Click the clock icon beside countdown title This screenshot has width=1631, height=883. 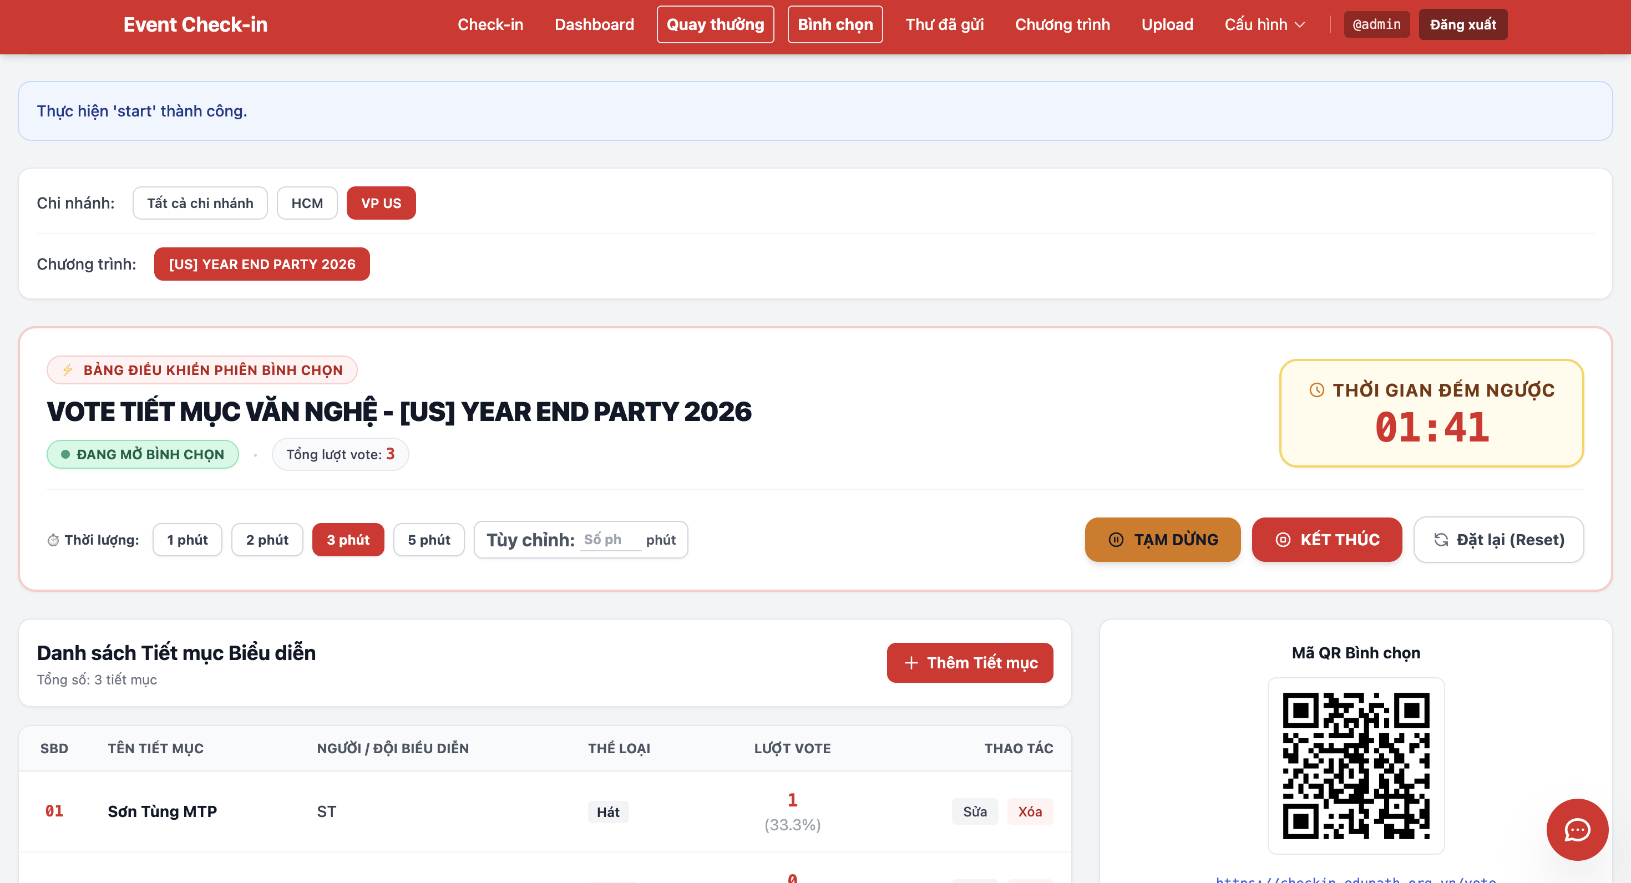[x=1317, y=390]
